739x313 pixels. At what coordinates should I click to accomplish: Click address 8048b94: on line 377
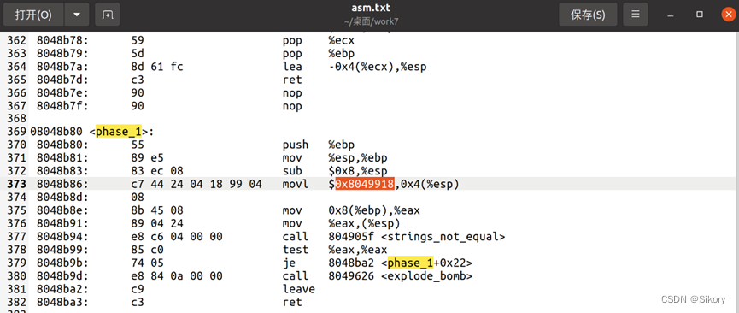click(62, 237)
